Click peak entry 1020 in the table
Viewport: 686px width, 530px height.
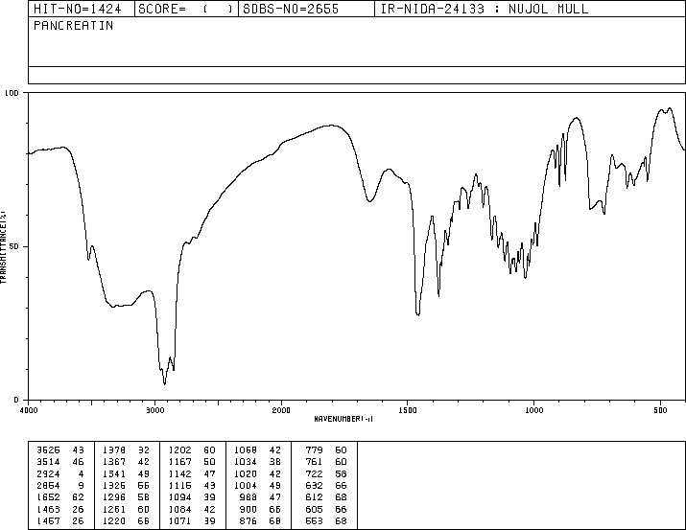(x=246, y=473)
